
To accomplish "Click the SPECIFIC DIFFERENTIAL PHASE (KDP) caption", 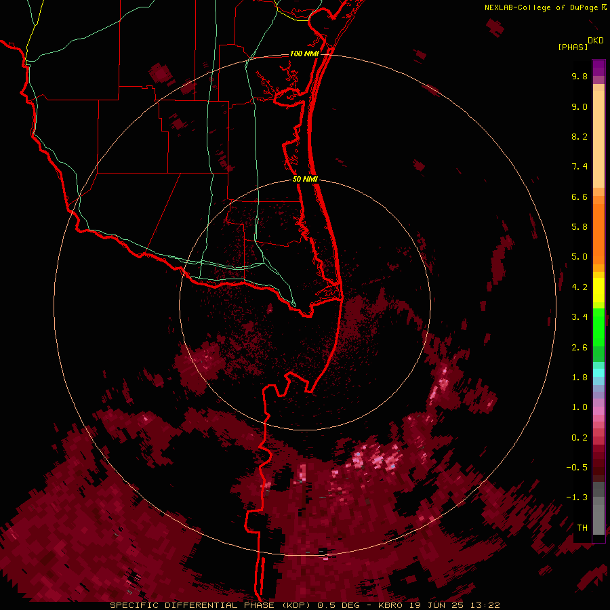I will pyautogui.click(x=211, y=605).
